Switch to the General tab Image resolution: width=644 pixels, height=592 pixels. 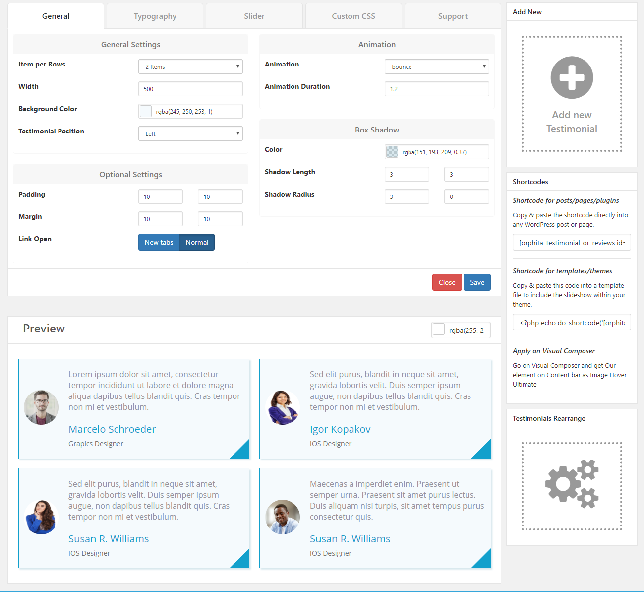pyautogui.click(x=56, y=16)
